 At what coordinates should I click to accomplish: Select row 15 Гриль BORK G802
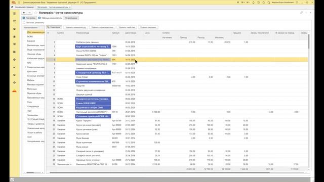coord(177,103)
